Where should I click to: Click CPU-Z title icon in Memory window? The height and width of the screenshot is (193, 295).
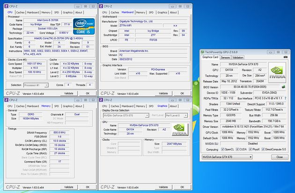(7, 100)
